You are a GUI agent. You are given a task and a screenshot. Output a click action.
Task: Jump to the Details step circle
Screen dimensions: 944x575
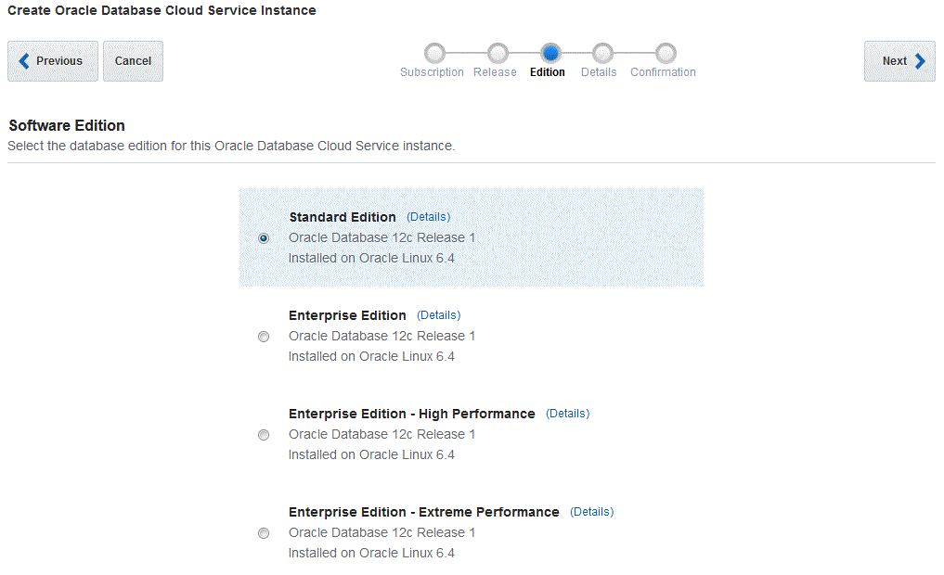click(x=602, y=53)
